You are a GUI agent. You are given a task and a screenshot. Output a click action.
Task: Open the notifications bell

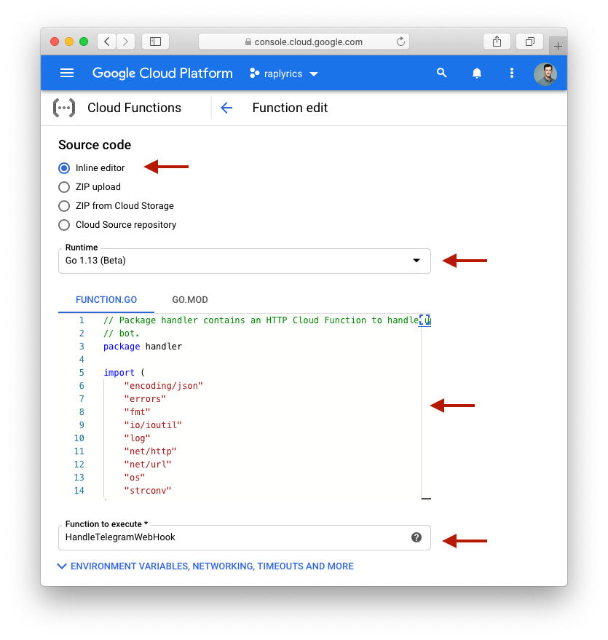[477, 73]
